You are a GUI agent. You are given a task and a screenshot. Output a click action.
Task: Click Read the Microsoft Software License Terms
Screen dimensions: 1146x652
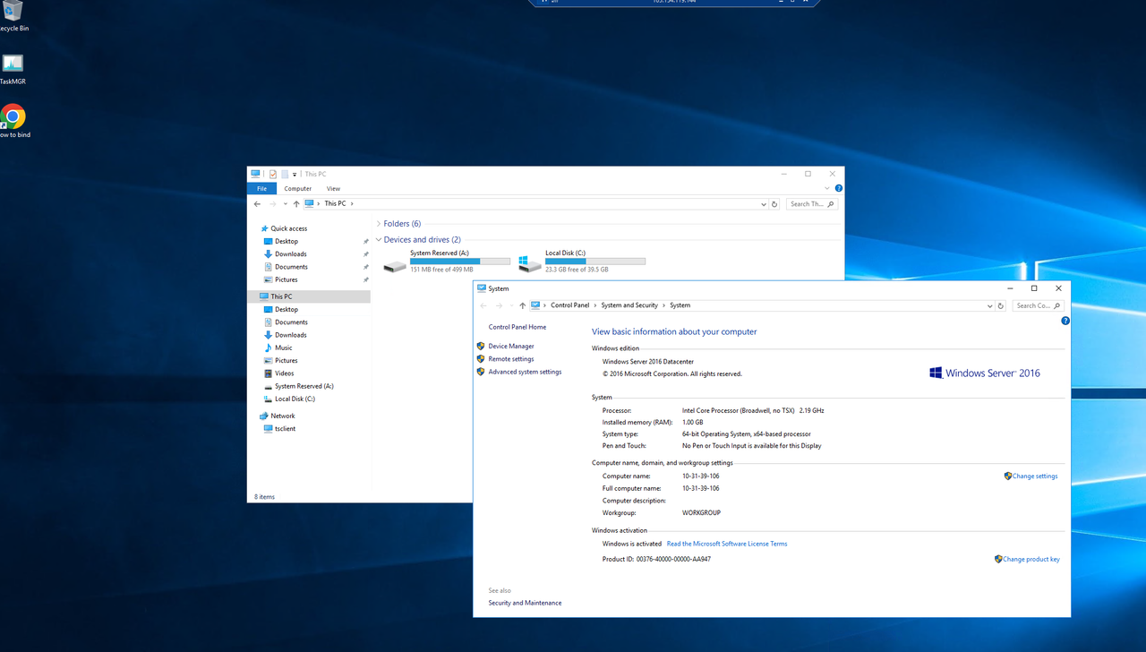[x=727, y=544]
